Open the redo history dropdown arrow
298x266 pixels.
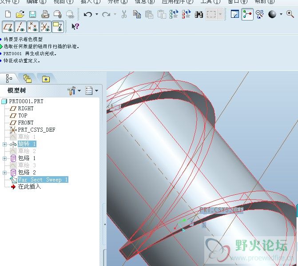click(115, 14)
